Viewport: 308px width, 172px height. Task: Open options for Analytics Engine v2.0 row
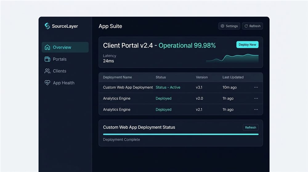[x=256, y=98]
